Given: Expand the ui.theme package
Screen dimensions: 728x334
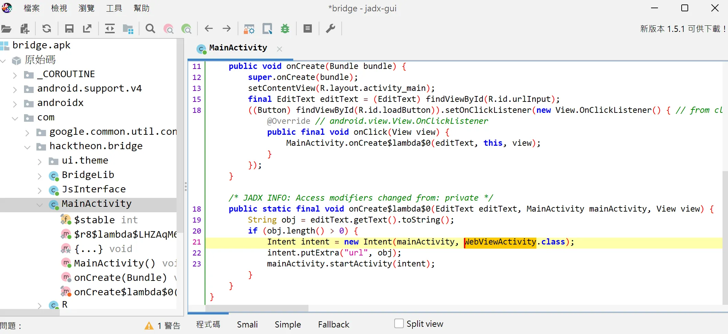Looking at the screenshot, I should coord(39,162).
